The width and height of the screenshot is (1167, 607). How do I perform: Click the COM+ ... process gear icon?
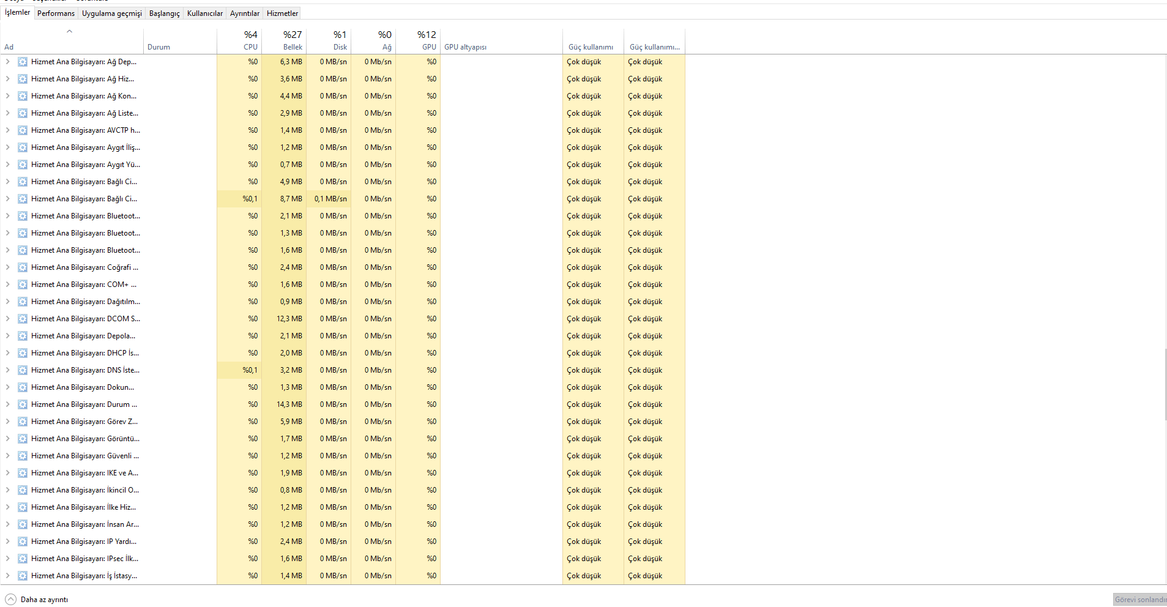point(23,285)
